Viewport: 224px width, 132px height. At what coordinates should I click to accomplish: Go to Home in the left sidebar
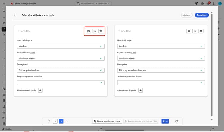pos(4,10)
